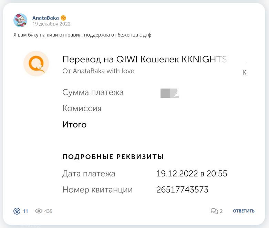Click the eye views icon

point(39,211)
